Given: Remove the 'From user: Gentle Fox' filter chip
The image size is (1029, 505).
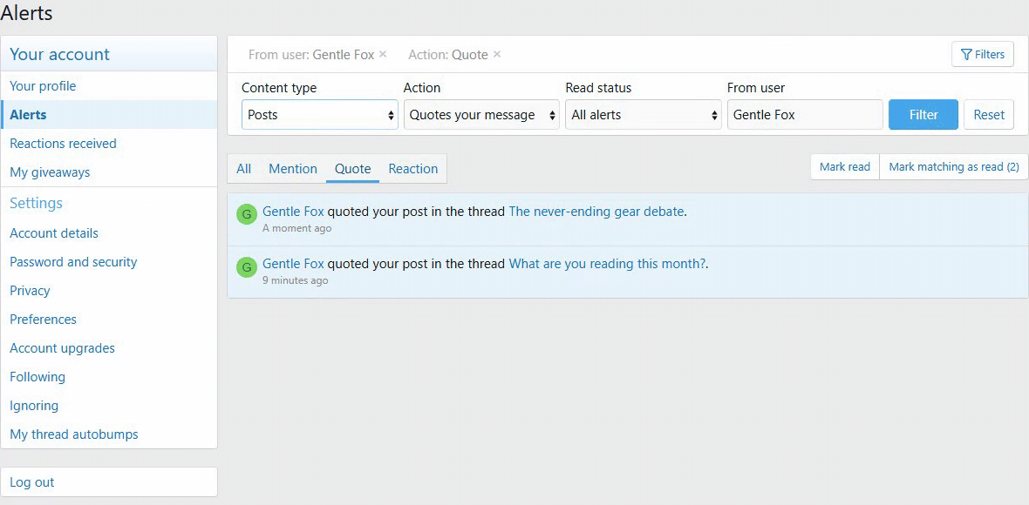Looking at the screenshot, I should point(383,54).
